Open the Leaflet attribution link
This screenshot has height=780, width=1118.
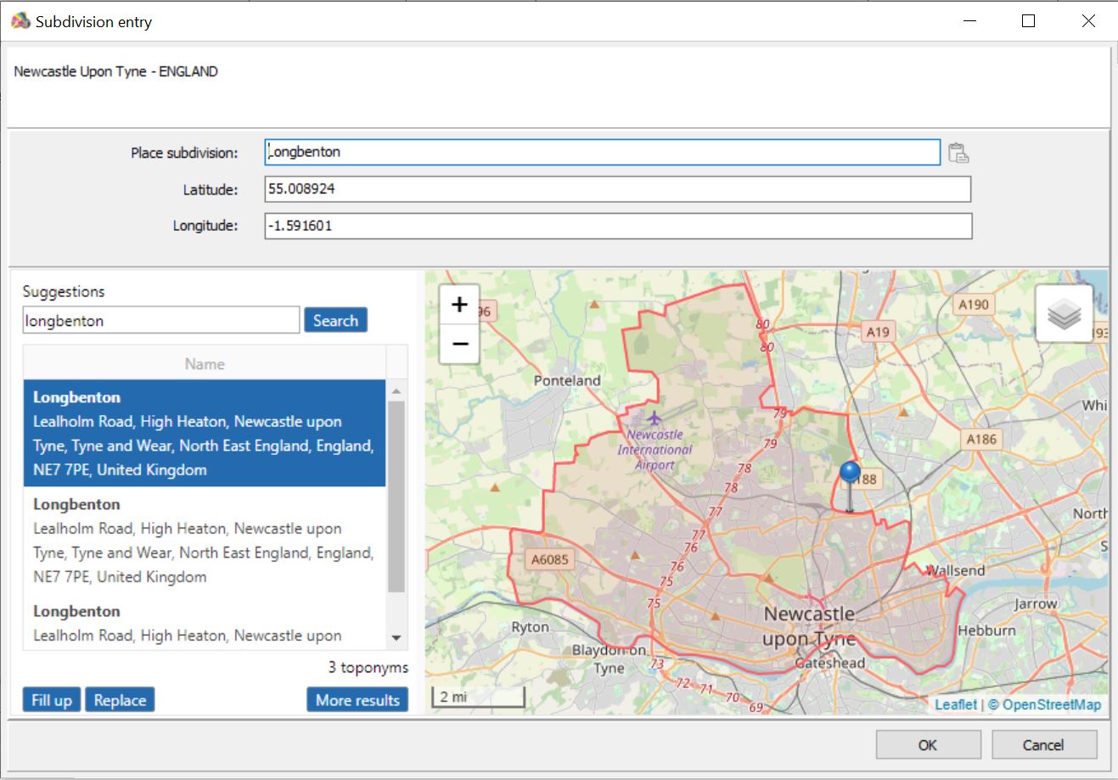[956, 704]
